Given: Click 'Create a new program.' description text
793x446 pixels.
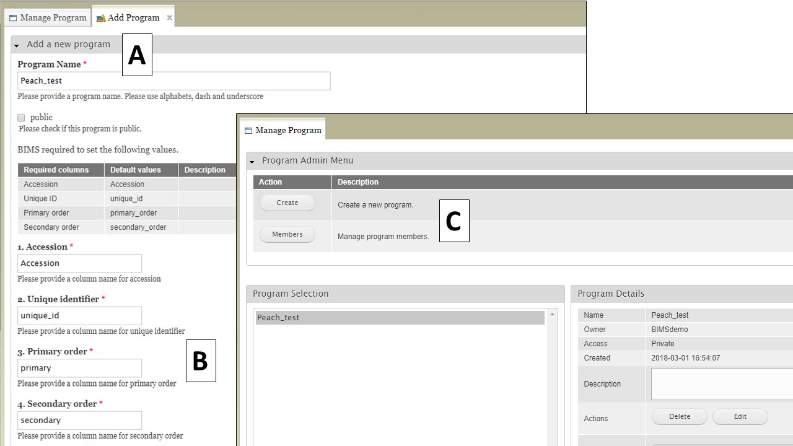Looking at the screenshot, I should [375, 205].
